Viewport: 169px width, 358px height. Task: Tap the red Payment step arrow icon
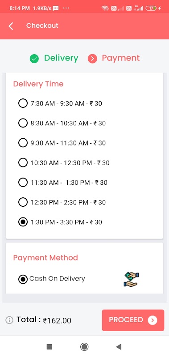click(x=92, y=59)
